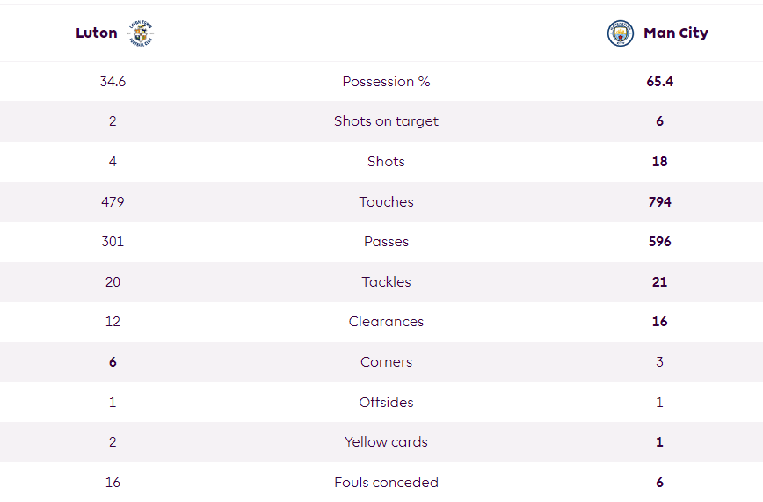Click the Clearances stat label
Screen dimensions: 763x502
[387, 322]
